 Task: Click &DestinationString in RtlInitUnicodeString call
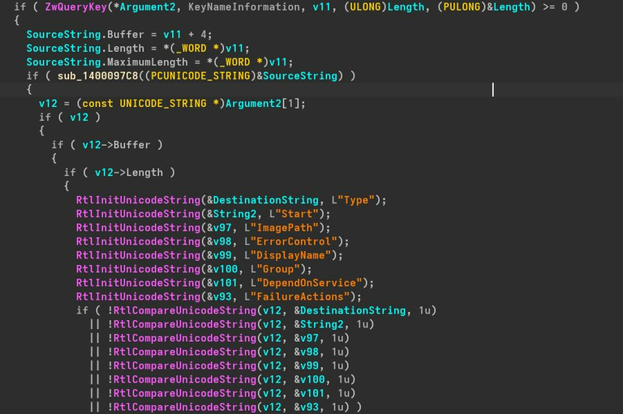tap(263, 200)
